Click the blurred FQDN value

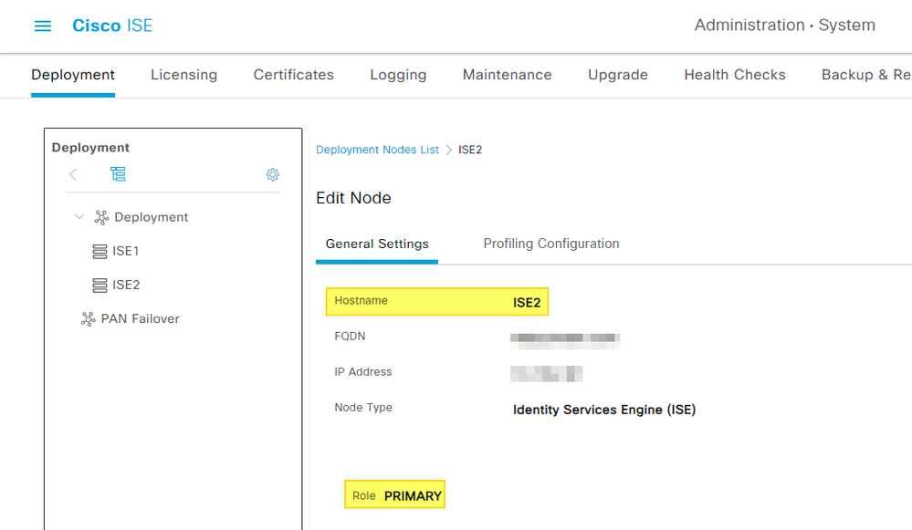565,341
